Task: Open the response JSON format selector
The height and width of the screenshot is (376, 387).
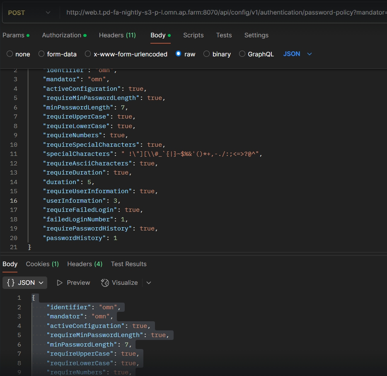Action: tap(25, 283)
